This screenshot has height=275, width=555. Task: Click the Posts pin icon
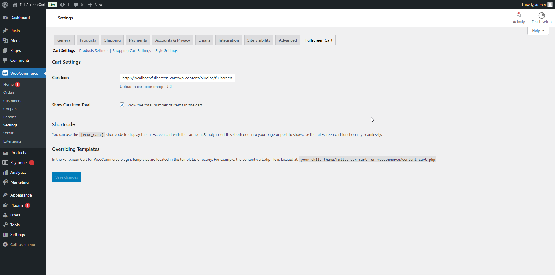tap(5, 31)
